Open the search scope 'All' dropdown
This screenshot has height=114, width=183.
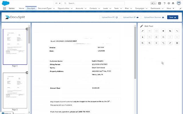(x=58, y=3)
